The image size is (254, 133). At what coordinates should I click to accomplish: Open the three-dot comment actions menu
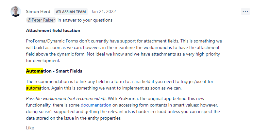(x=245, y=12)
